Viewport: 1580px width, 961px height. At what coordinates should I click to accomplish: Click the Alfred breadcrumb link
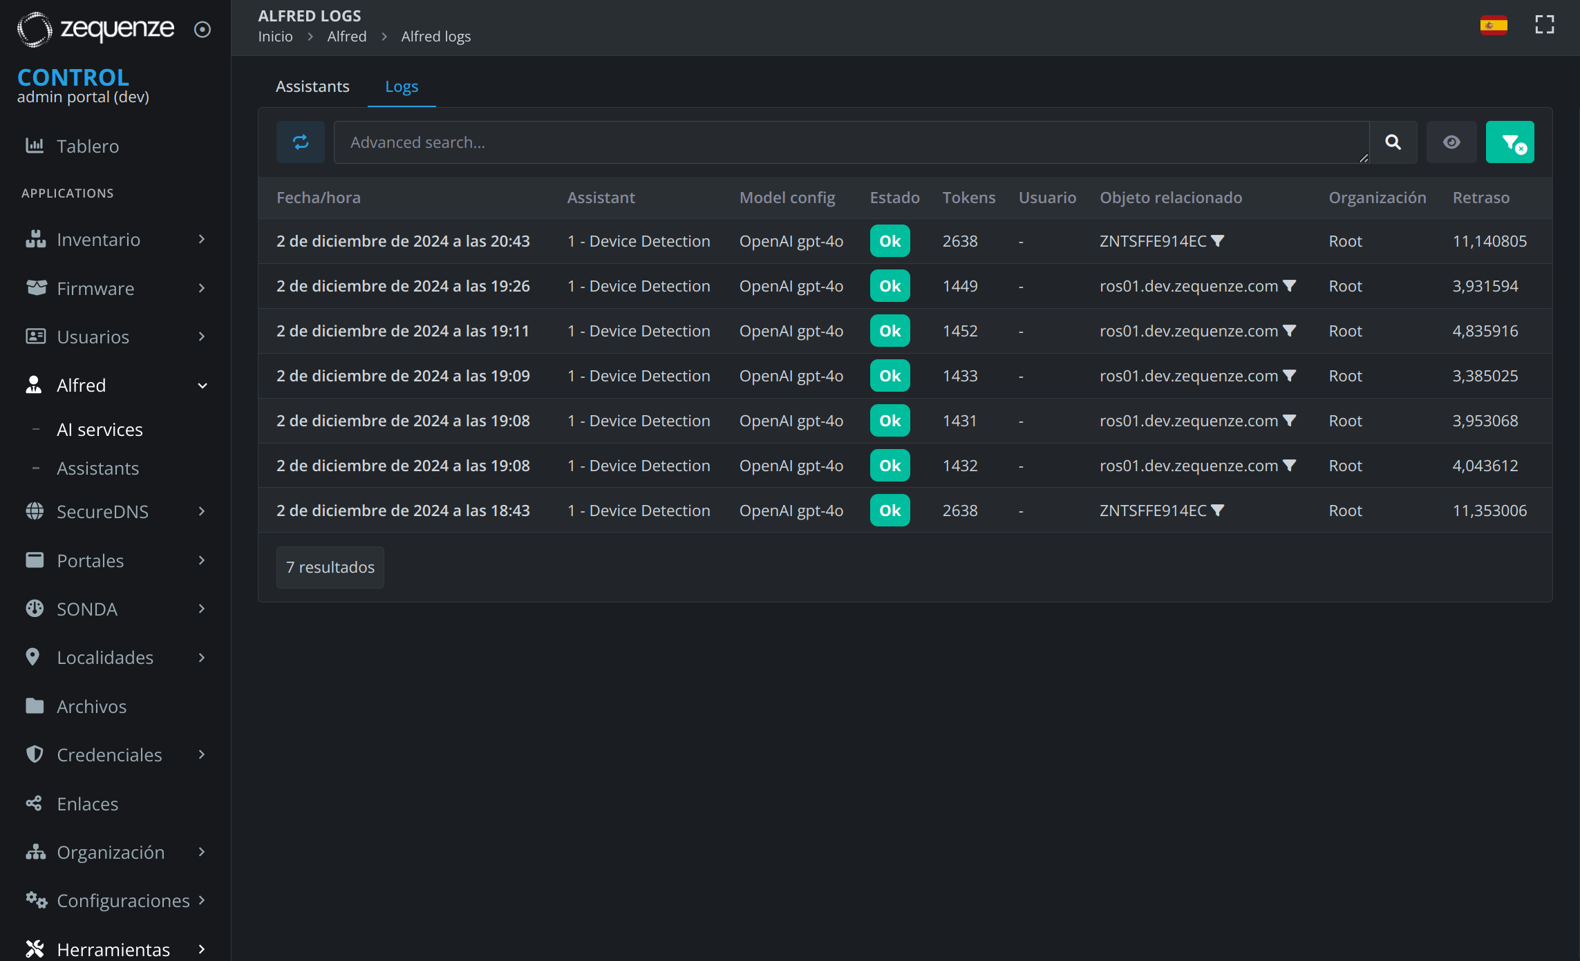click(347, 37)
